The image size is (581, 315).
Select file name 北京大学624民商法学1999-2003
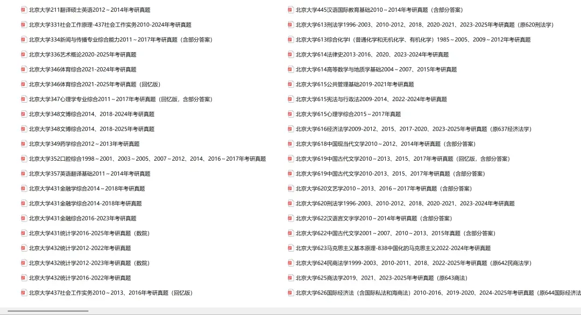pos(414,263)
